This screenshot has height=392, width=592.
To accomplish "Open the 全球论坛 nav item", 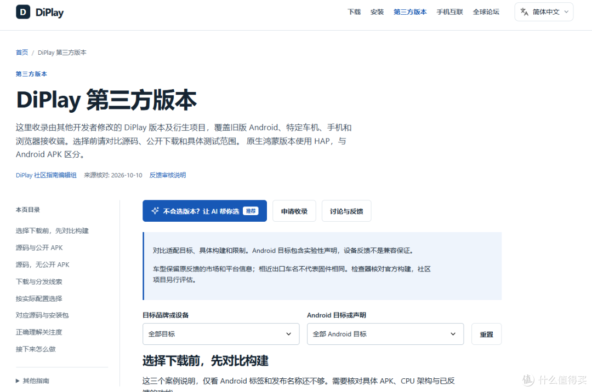I will [486, 12].
